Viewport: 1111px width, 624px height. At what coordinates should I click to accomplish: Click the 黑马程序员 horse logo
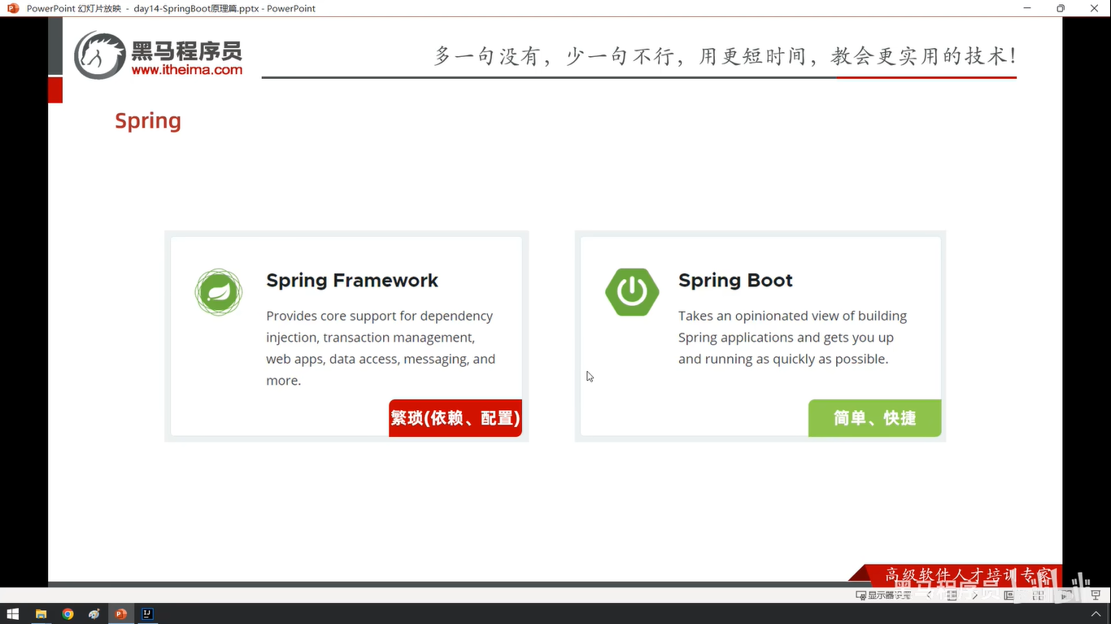101,55
